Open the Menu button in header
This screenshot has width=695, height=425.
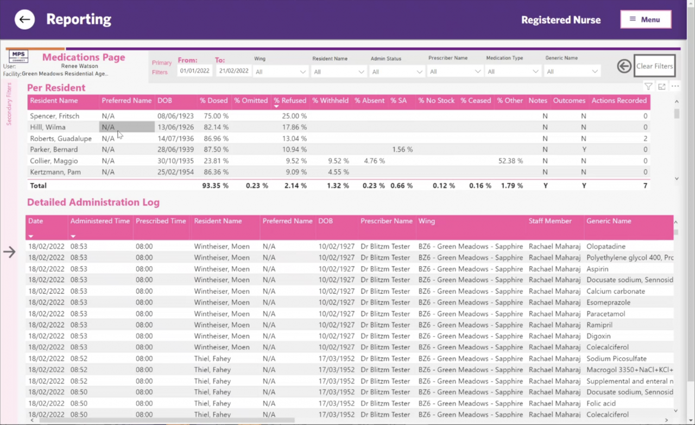(x=646, y=20)
